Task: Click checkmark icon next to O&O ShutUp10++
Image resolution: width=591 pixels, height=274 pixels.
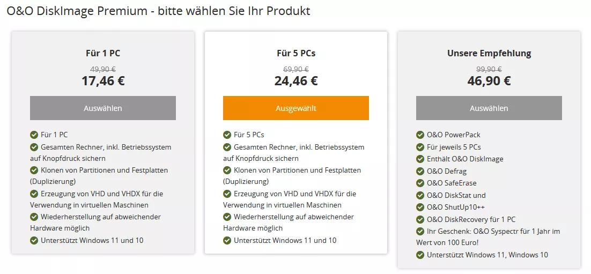Action: coord(420,208)
